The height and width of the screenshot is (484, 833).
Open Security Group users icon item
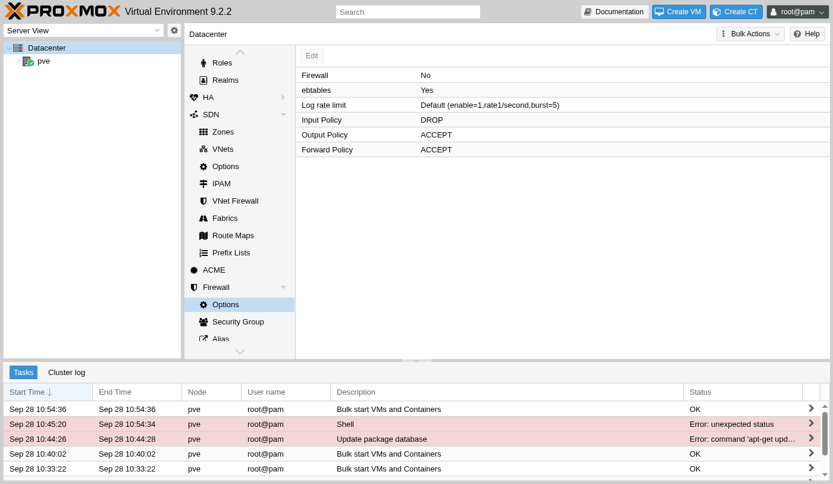239,321
